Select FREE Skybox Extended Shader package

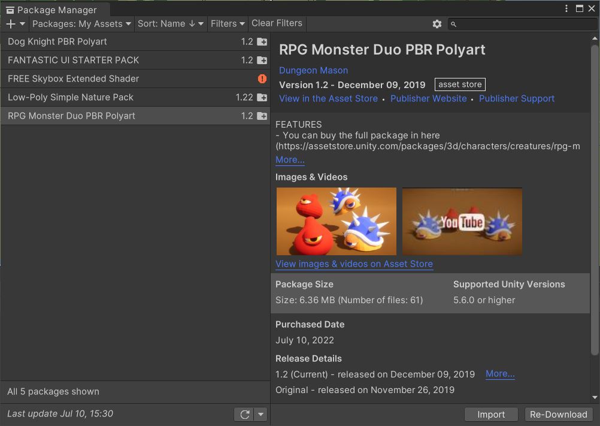135,78
